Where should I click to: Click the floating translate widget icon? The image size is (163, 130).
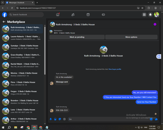159,57
